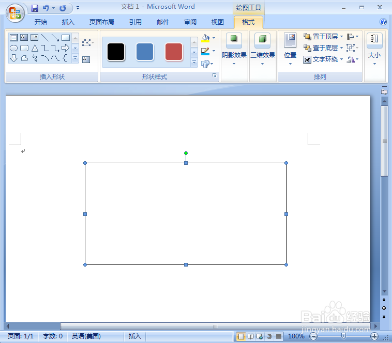The height and width of the screenshot is (343, 392).
Task: Open the 视图 (View) tab
Action: tap(218, 22)
